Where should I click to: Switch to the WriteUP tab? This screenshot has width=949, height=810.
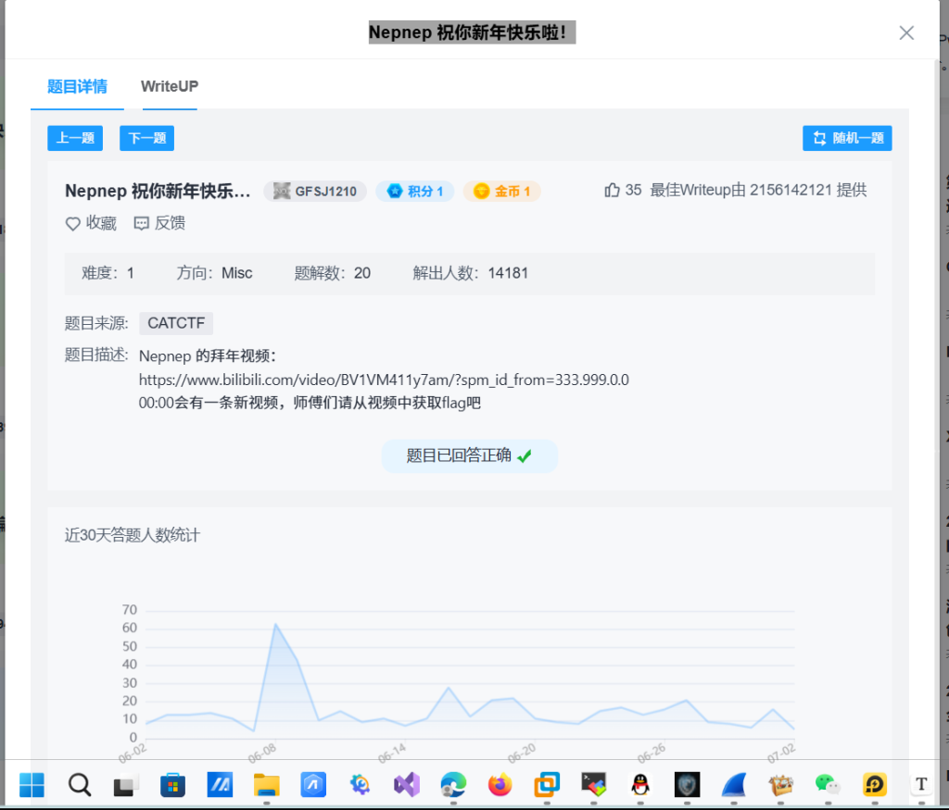click(170, 86)
